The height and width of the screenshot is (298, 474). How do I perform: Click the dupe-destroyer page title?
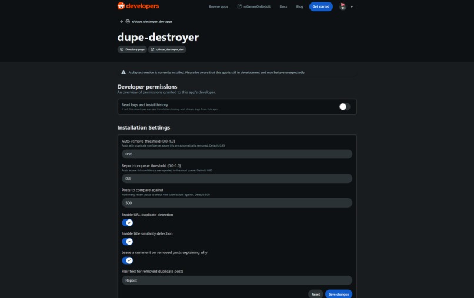click(158, 37)
